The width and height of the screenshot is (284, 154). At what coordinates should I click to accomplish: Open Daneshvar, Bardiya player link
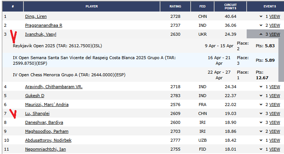coord(44,122)
